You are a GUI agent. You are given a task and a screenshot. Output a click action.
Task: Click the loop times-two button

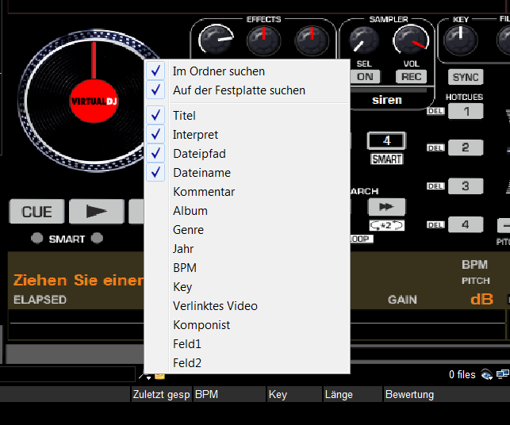[387, 225]
